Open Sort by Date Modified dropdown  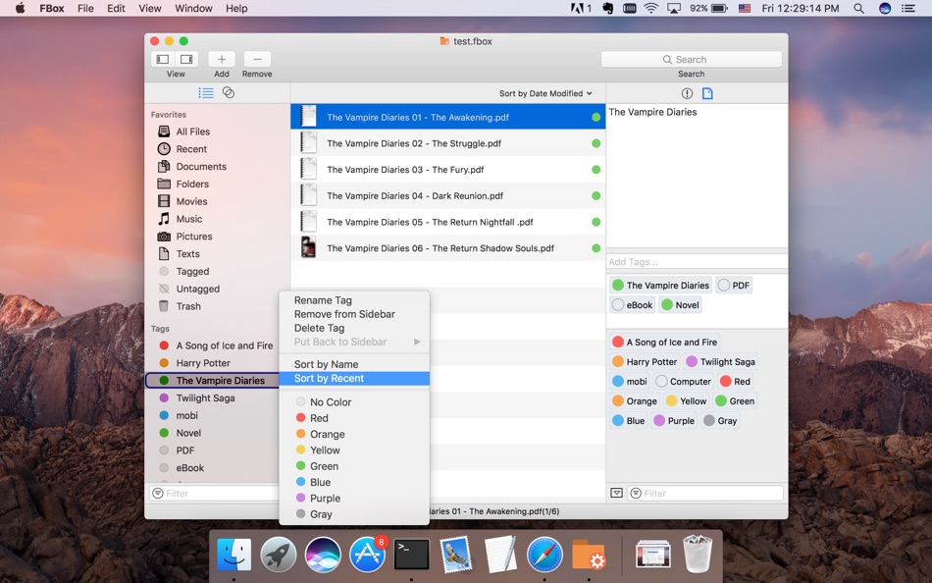(545, 93)
